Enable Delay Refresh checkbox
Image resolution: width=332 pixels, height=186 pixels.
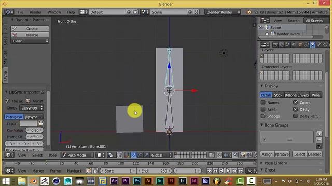point(295,116)
